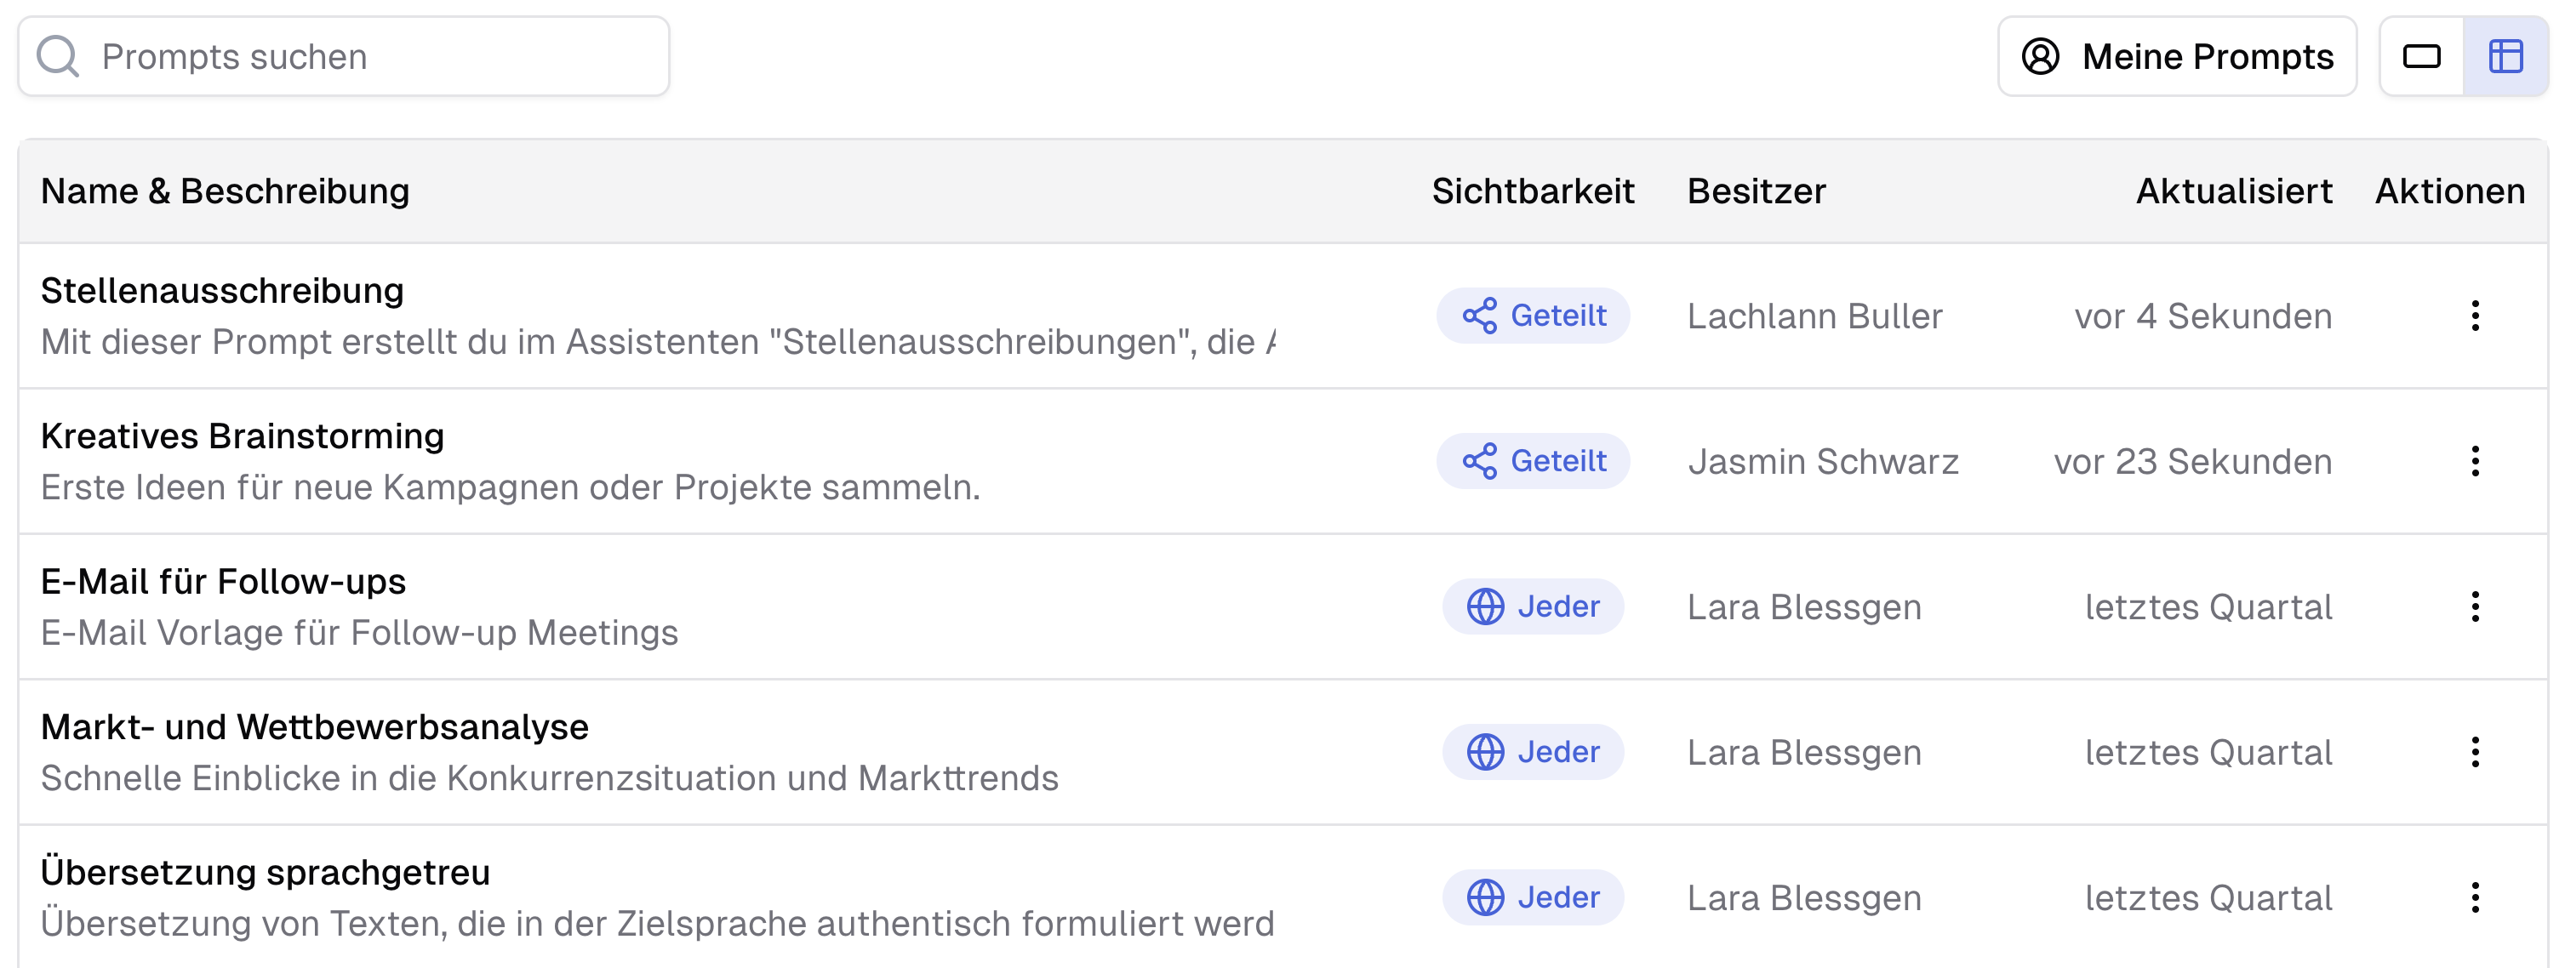Open the three-dot menu on E-Mail für Follow-ups
This screenshot has height=968, width=2565.
(2476, 606)
